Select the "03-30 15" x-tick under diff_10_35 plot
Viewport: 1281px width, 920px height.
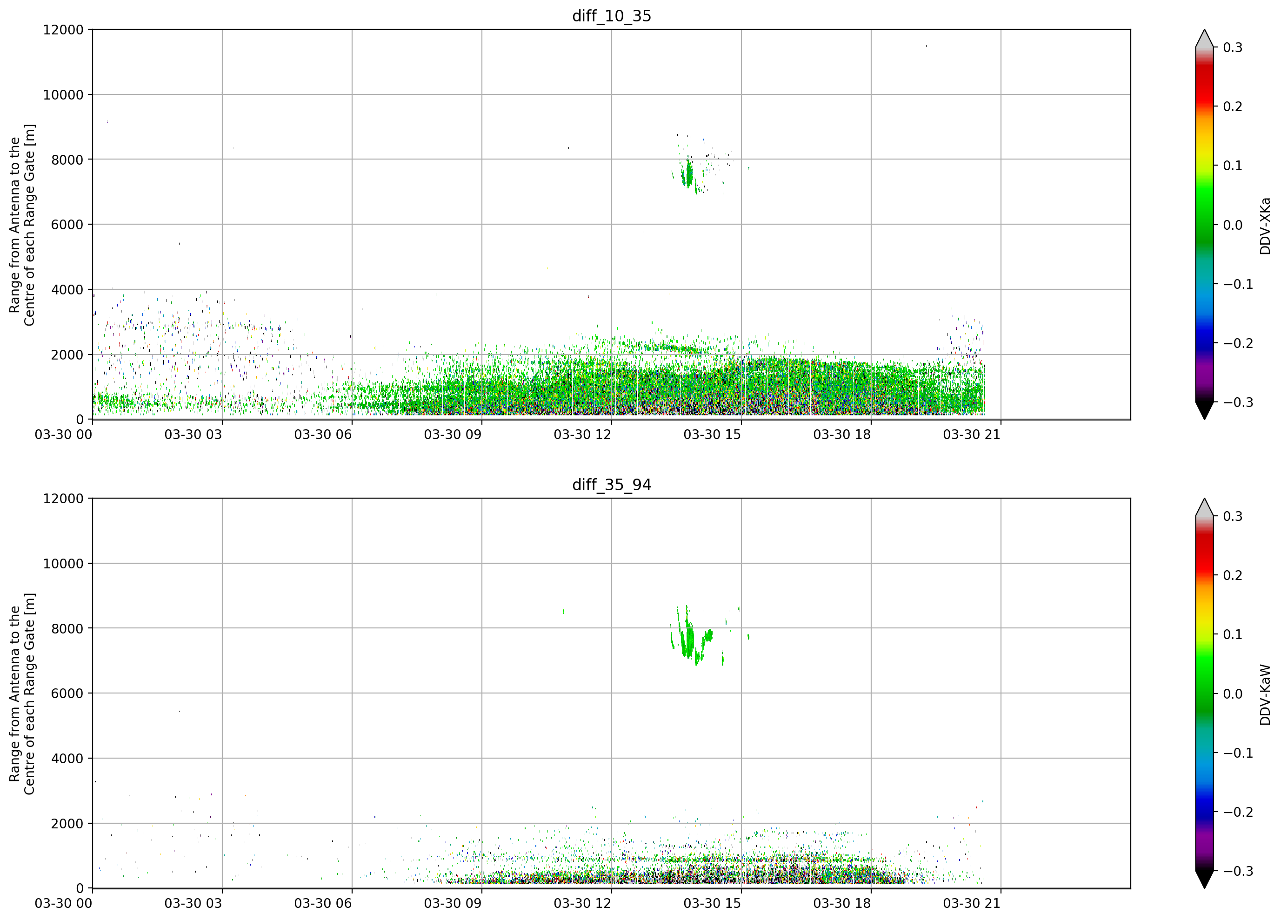tap(712, 434)
